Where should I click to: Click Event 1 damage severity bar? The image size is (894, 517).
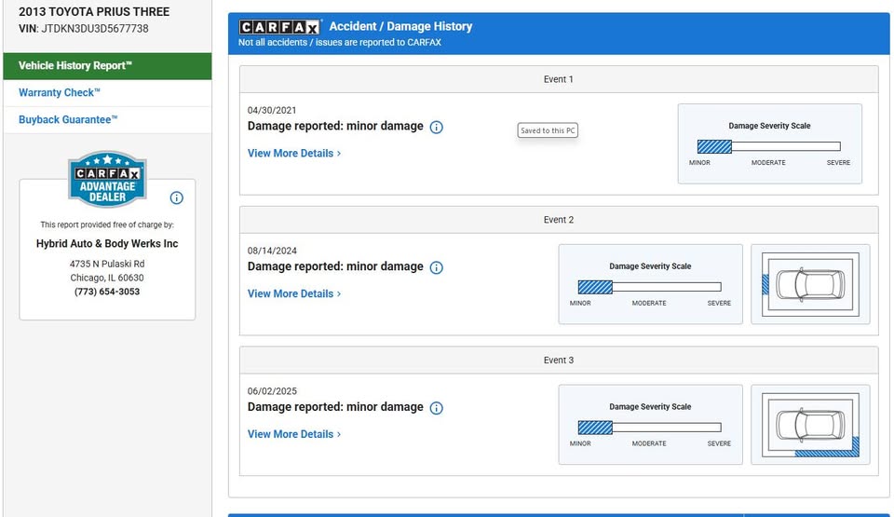[768, 146]
